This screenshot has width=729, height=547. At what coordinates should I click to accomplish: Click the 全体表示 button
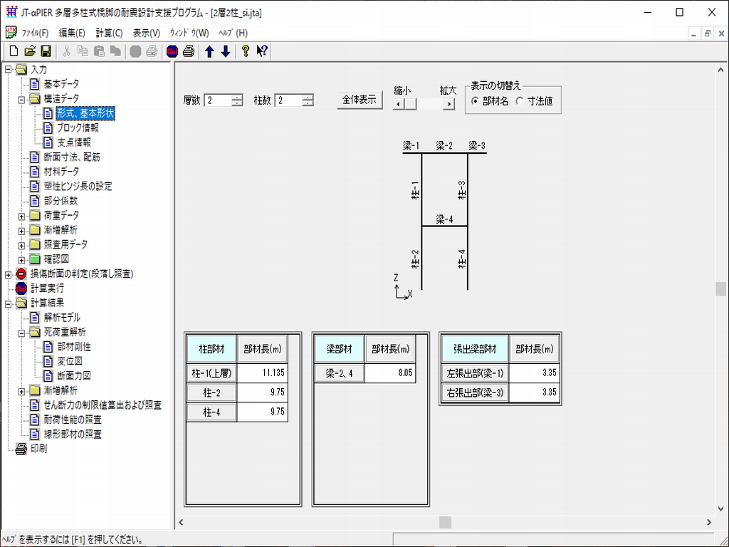[x=360, y=100]
